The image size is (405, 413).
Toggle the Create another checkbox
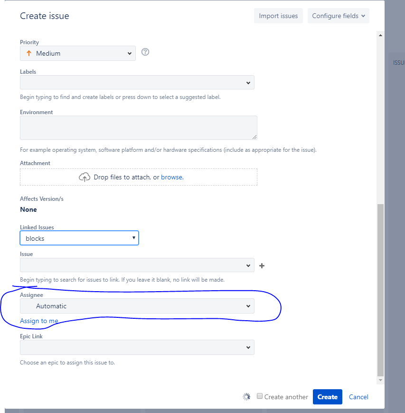[x=260, y=396]
